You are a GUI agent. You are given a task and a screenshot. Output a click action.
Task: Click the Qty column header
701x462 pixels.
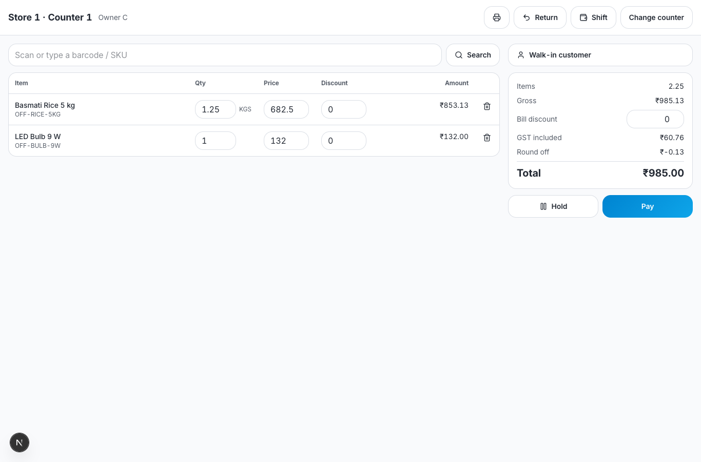point(200,83)
